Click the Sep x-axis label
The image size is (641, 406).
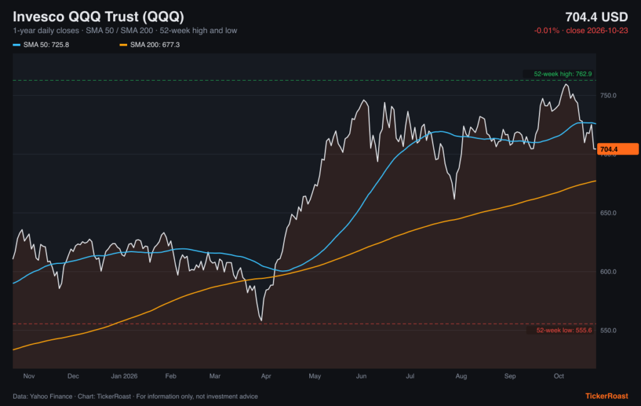(x=510, y=376)
